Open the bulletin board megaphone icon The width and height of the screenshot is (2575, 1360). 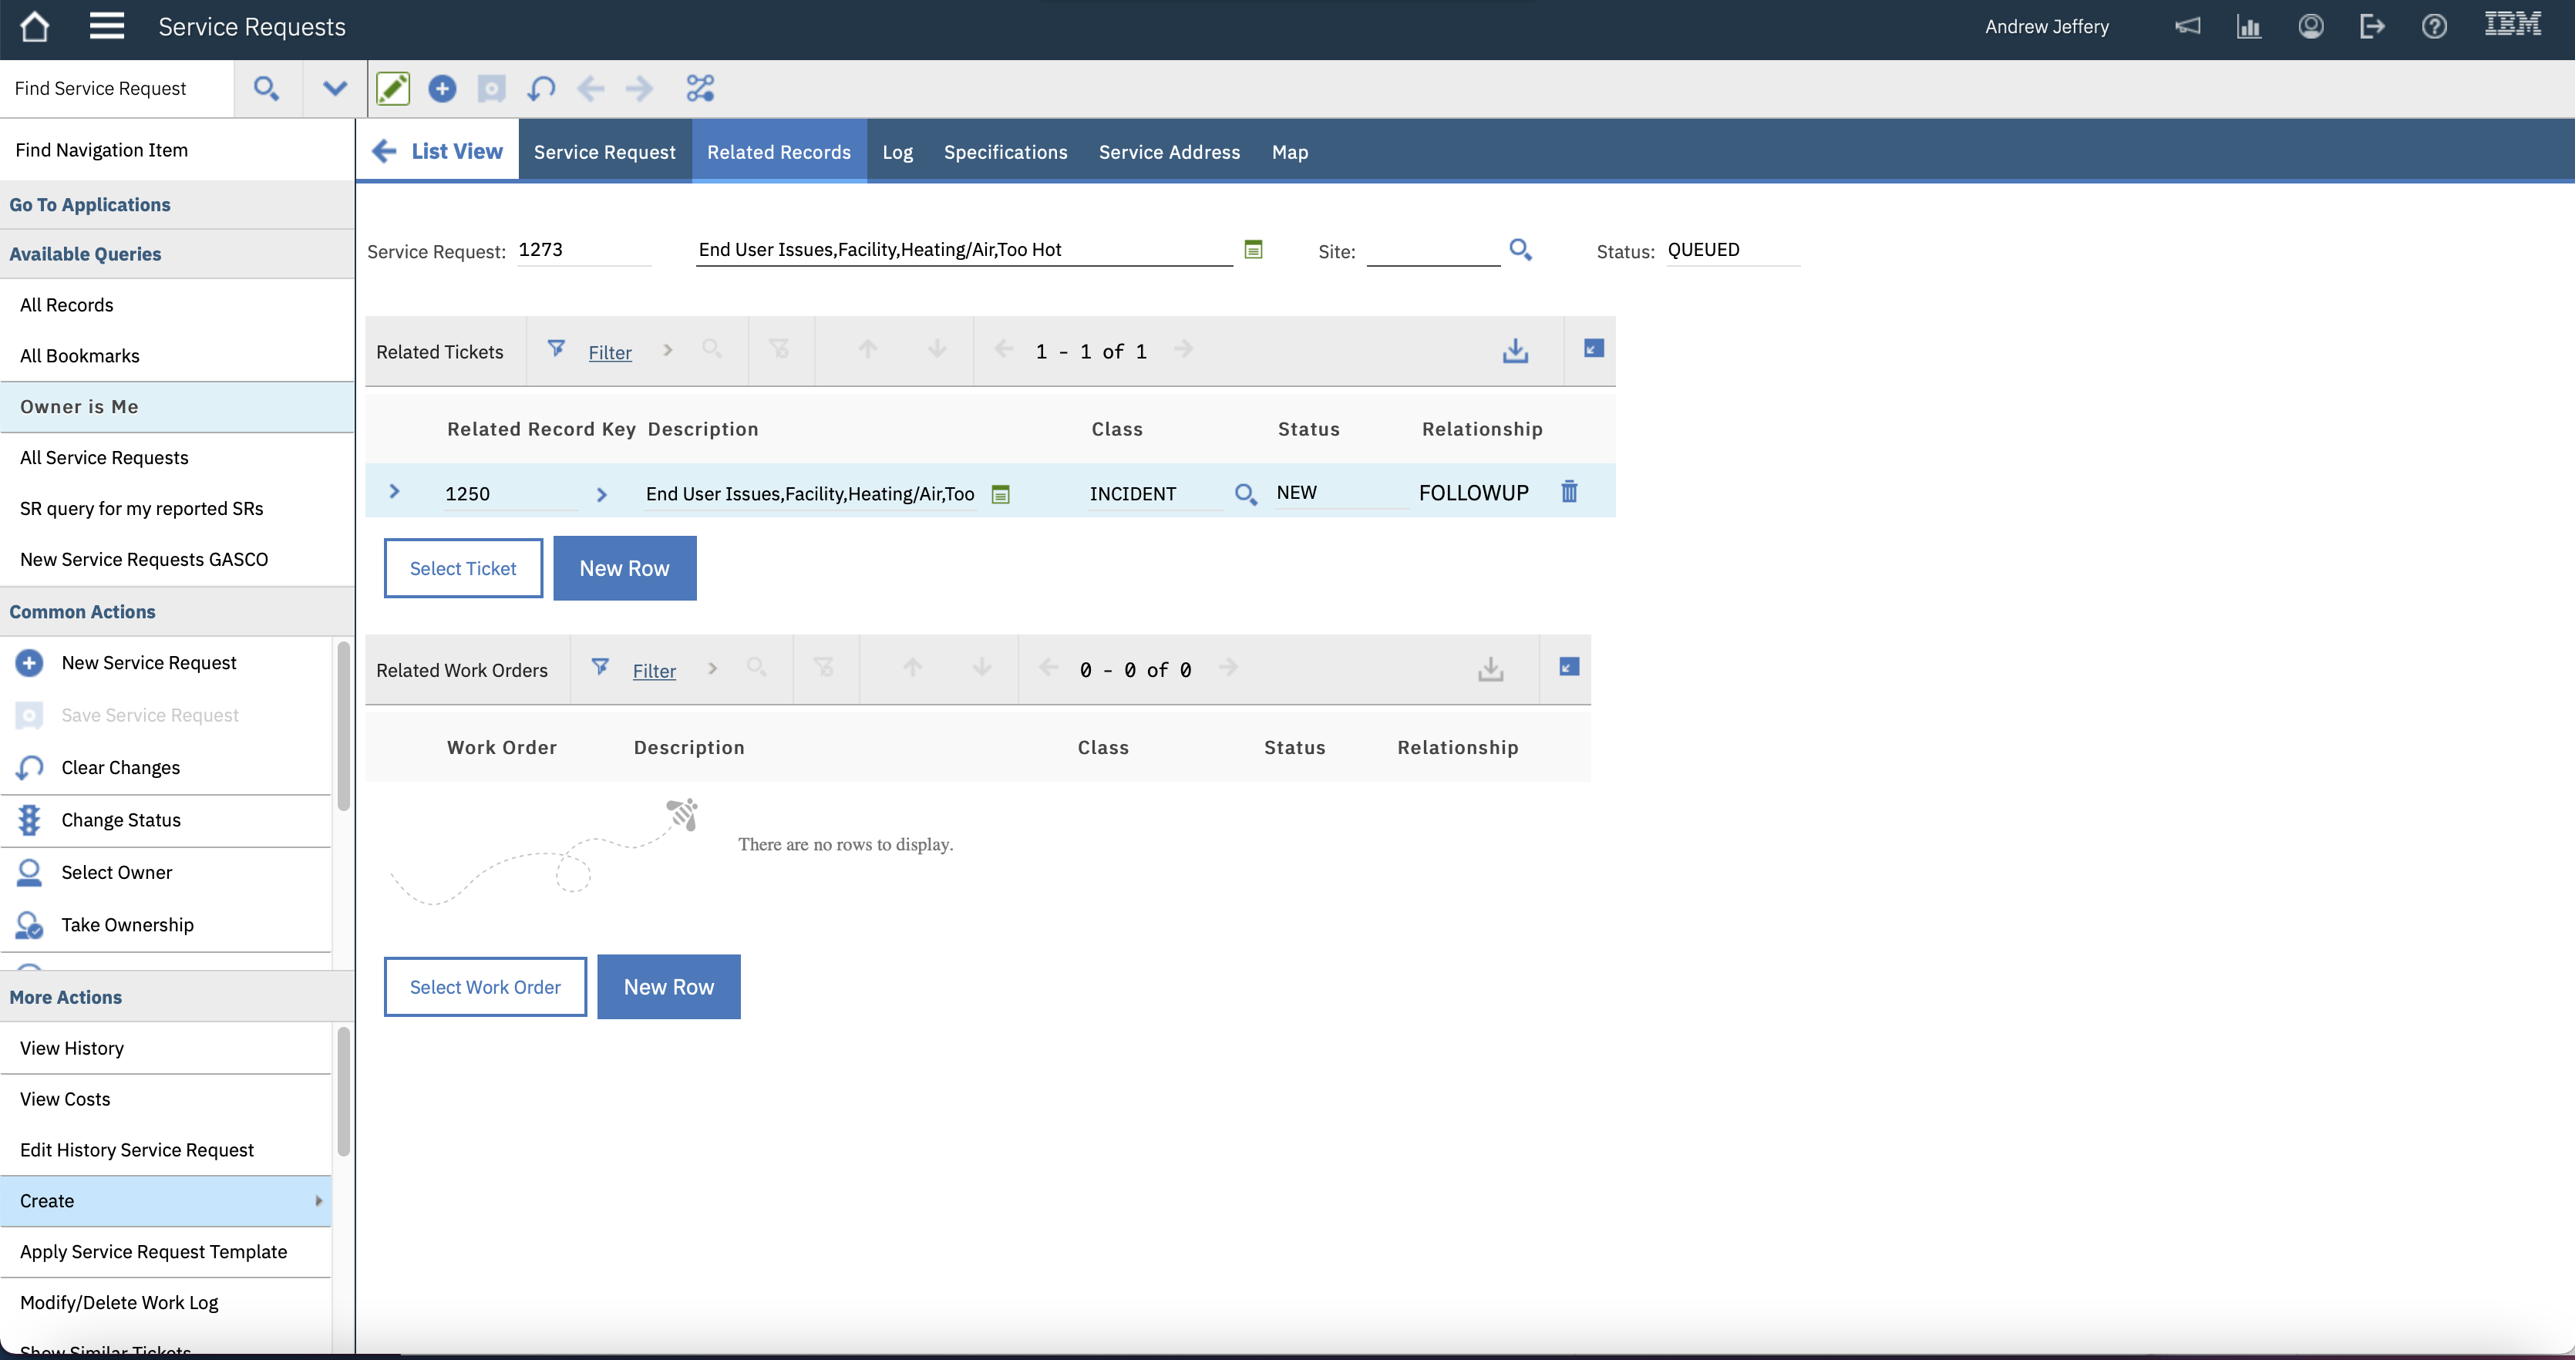click(x=2187, y=27)
